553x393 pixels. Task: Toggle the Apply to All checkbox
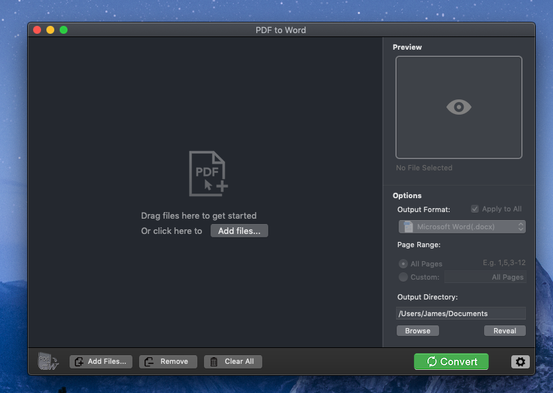pos(475,209)
